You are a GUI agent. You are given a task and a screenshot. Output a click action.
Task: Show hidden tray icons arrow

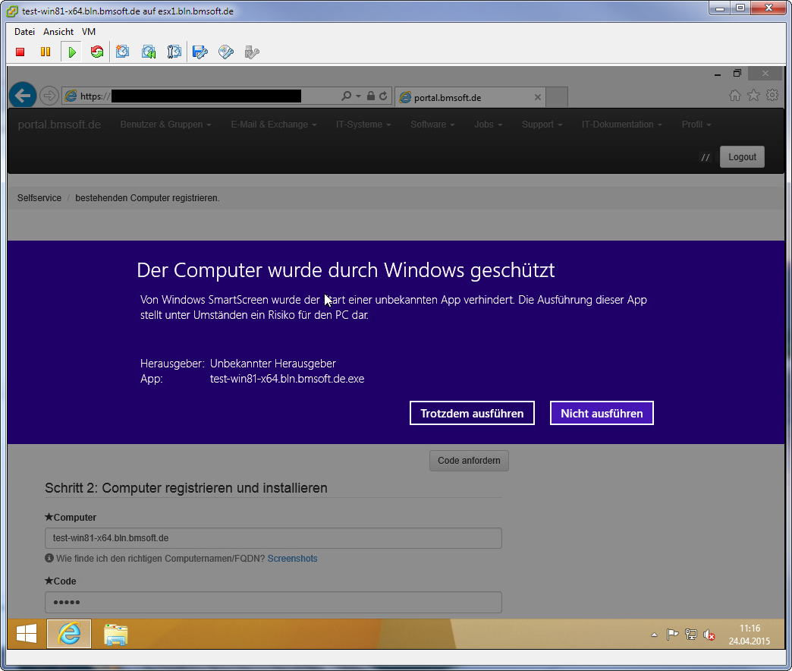click(x=654, y=635)
